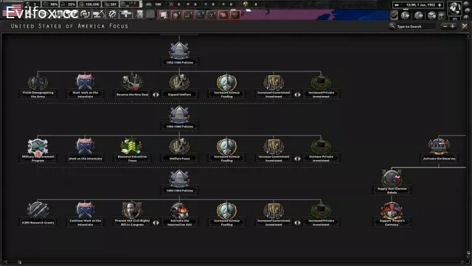Select the 1960-1964 Policies focus node
Image resolution: width=472 pixels, height=266 pixels.
[179, 180]
